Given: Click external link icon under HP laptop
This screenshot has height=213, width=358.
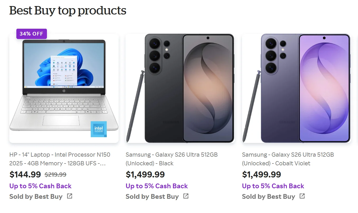Looking at the screenshot, I should (x=70, y=196).
